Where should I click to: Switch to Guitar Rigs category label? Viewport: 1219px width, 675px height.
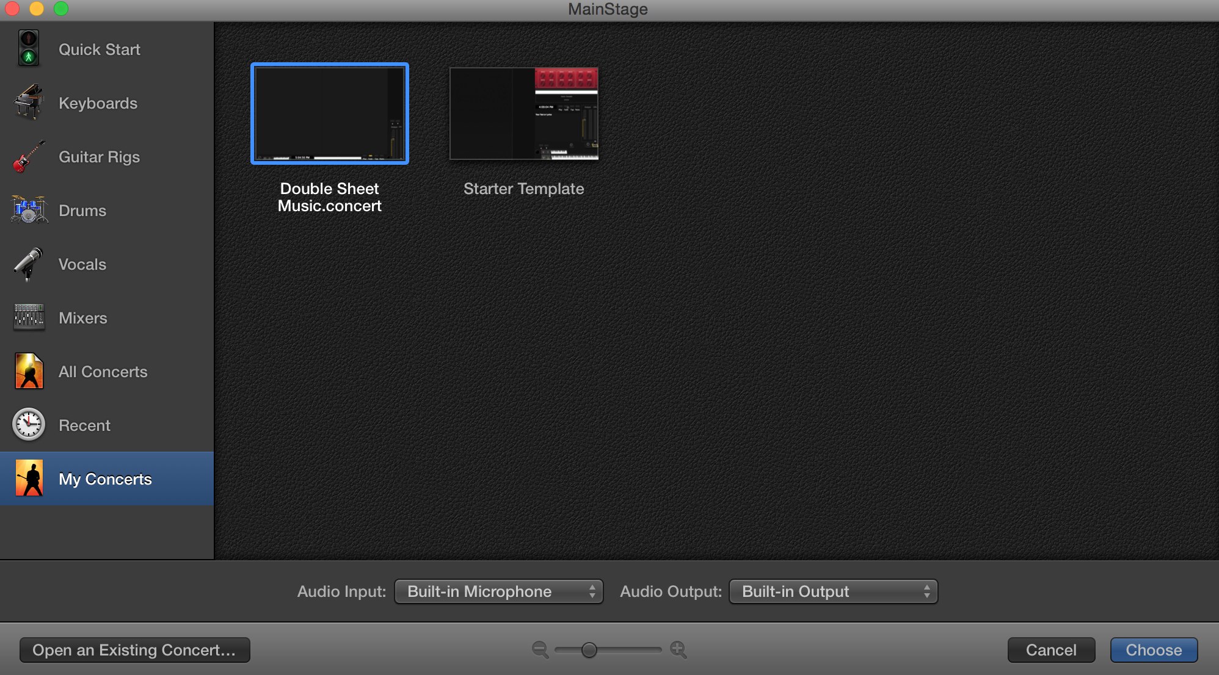tap(100, 157)
